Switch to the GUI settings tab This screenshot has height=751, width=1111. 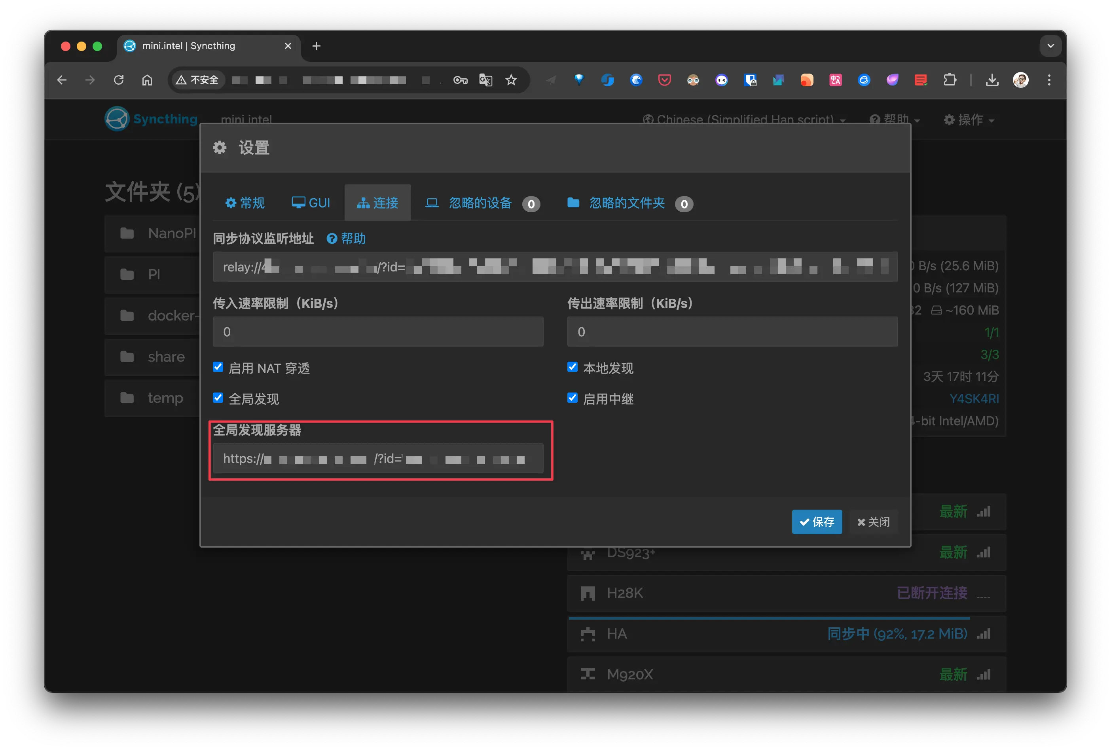coord(311,203)
